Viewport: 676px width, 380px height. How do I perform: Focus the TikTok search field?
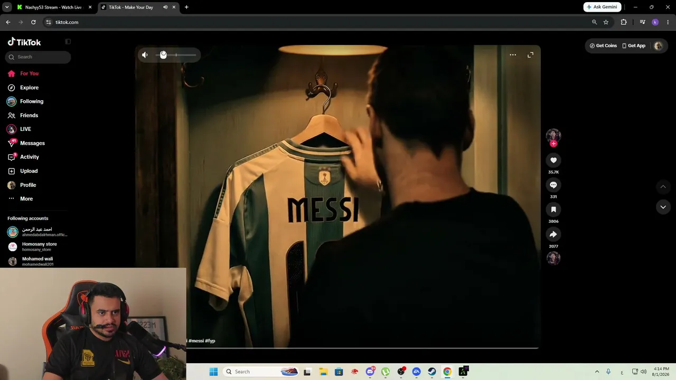[38, 57]
